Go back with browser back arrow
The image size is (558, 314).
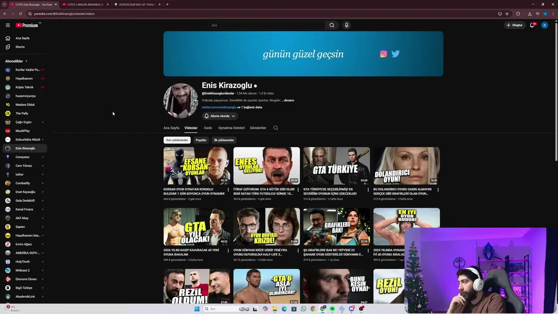tap(5, 14)
